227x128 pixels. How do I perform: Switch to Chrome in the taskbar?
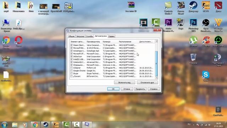(x=35, y=125)
